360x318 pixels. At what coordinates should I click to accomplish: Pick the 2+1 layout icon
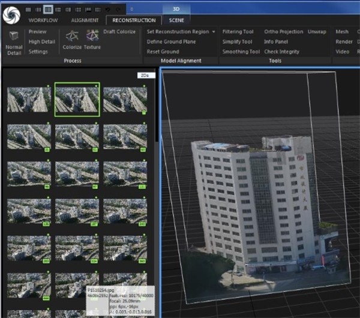tap(68, 10)
